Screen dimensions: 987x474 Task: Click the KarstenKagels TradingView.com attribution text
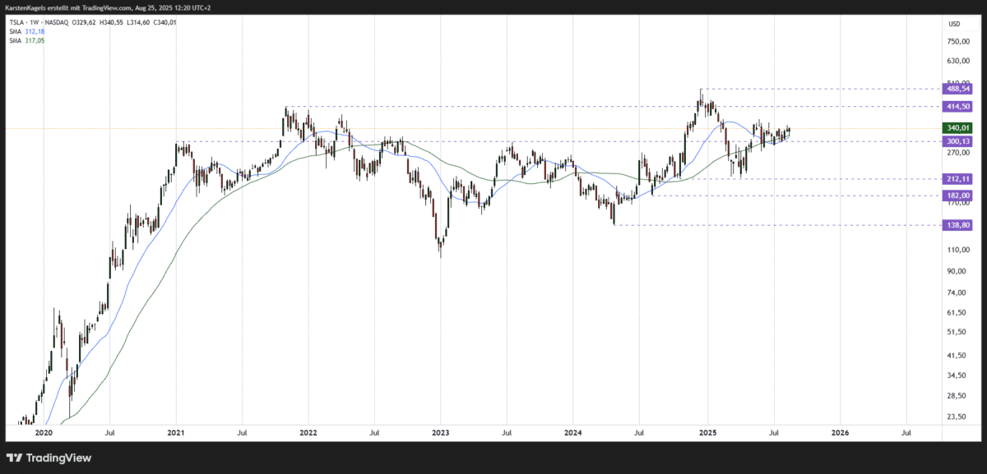[x=107, y=7]
